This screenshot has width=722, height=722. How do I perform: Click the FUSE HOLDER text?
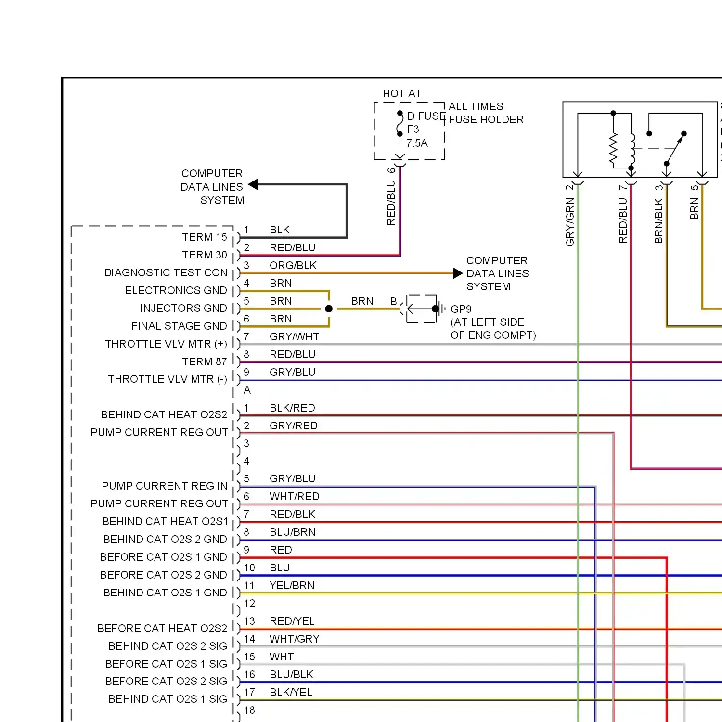point(486,120)
